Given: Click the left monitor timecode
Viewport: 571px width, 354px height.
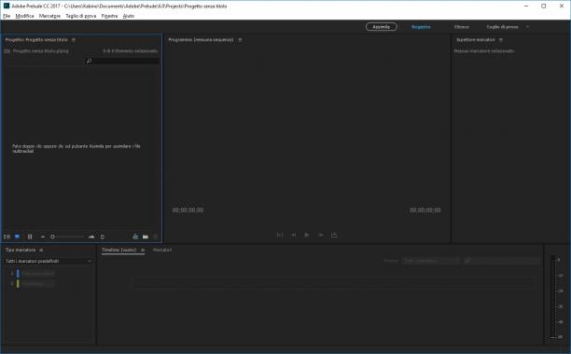Looking at the screenshot, I should click(x=188, y=211).
